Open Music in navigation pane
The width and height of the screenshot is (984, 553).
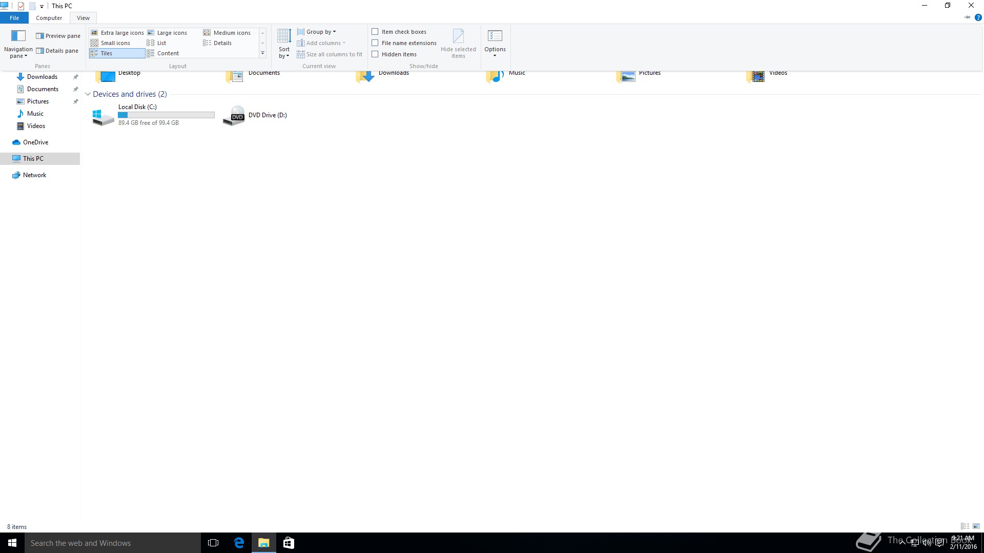(35, 114)
